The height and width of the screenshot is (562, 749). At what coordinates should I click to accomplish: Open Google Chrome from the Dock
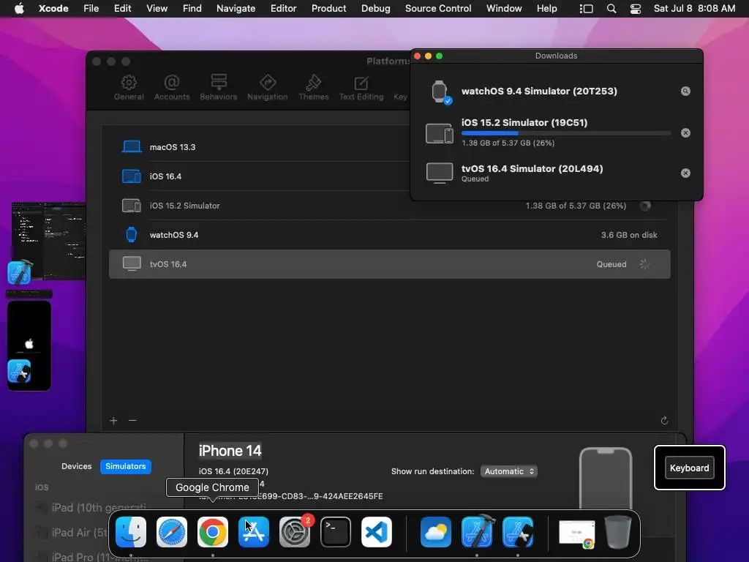click(x=213, y=532)
